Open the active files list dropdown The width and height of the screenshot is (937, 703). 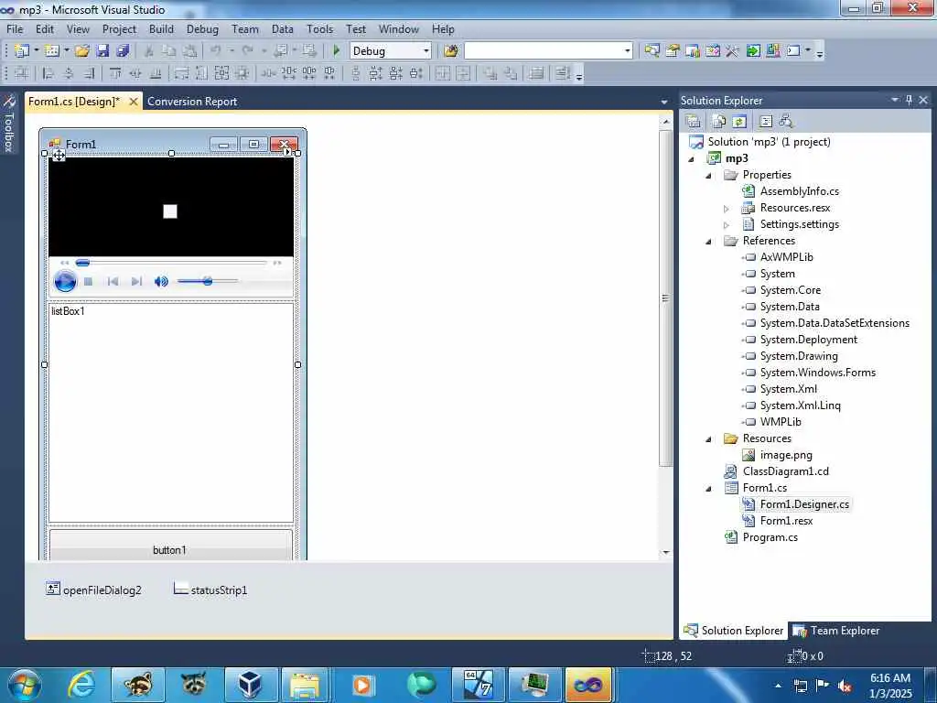[664, 102]
